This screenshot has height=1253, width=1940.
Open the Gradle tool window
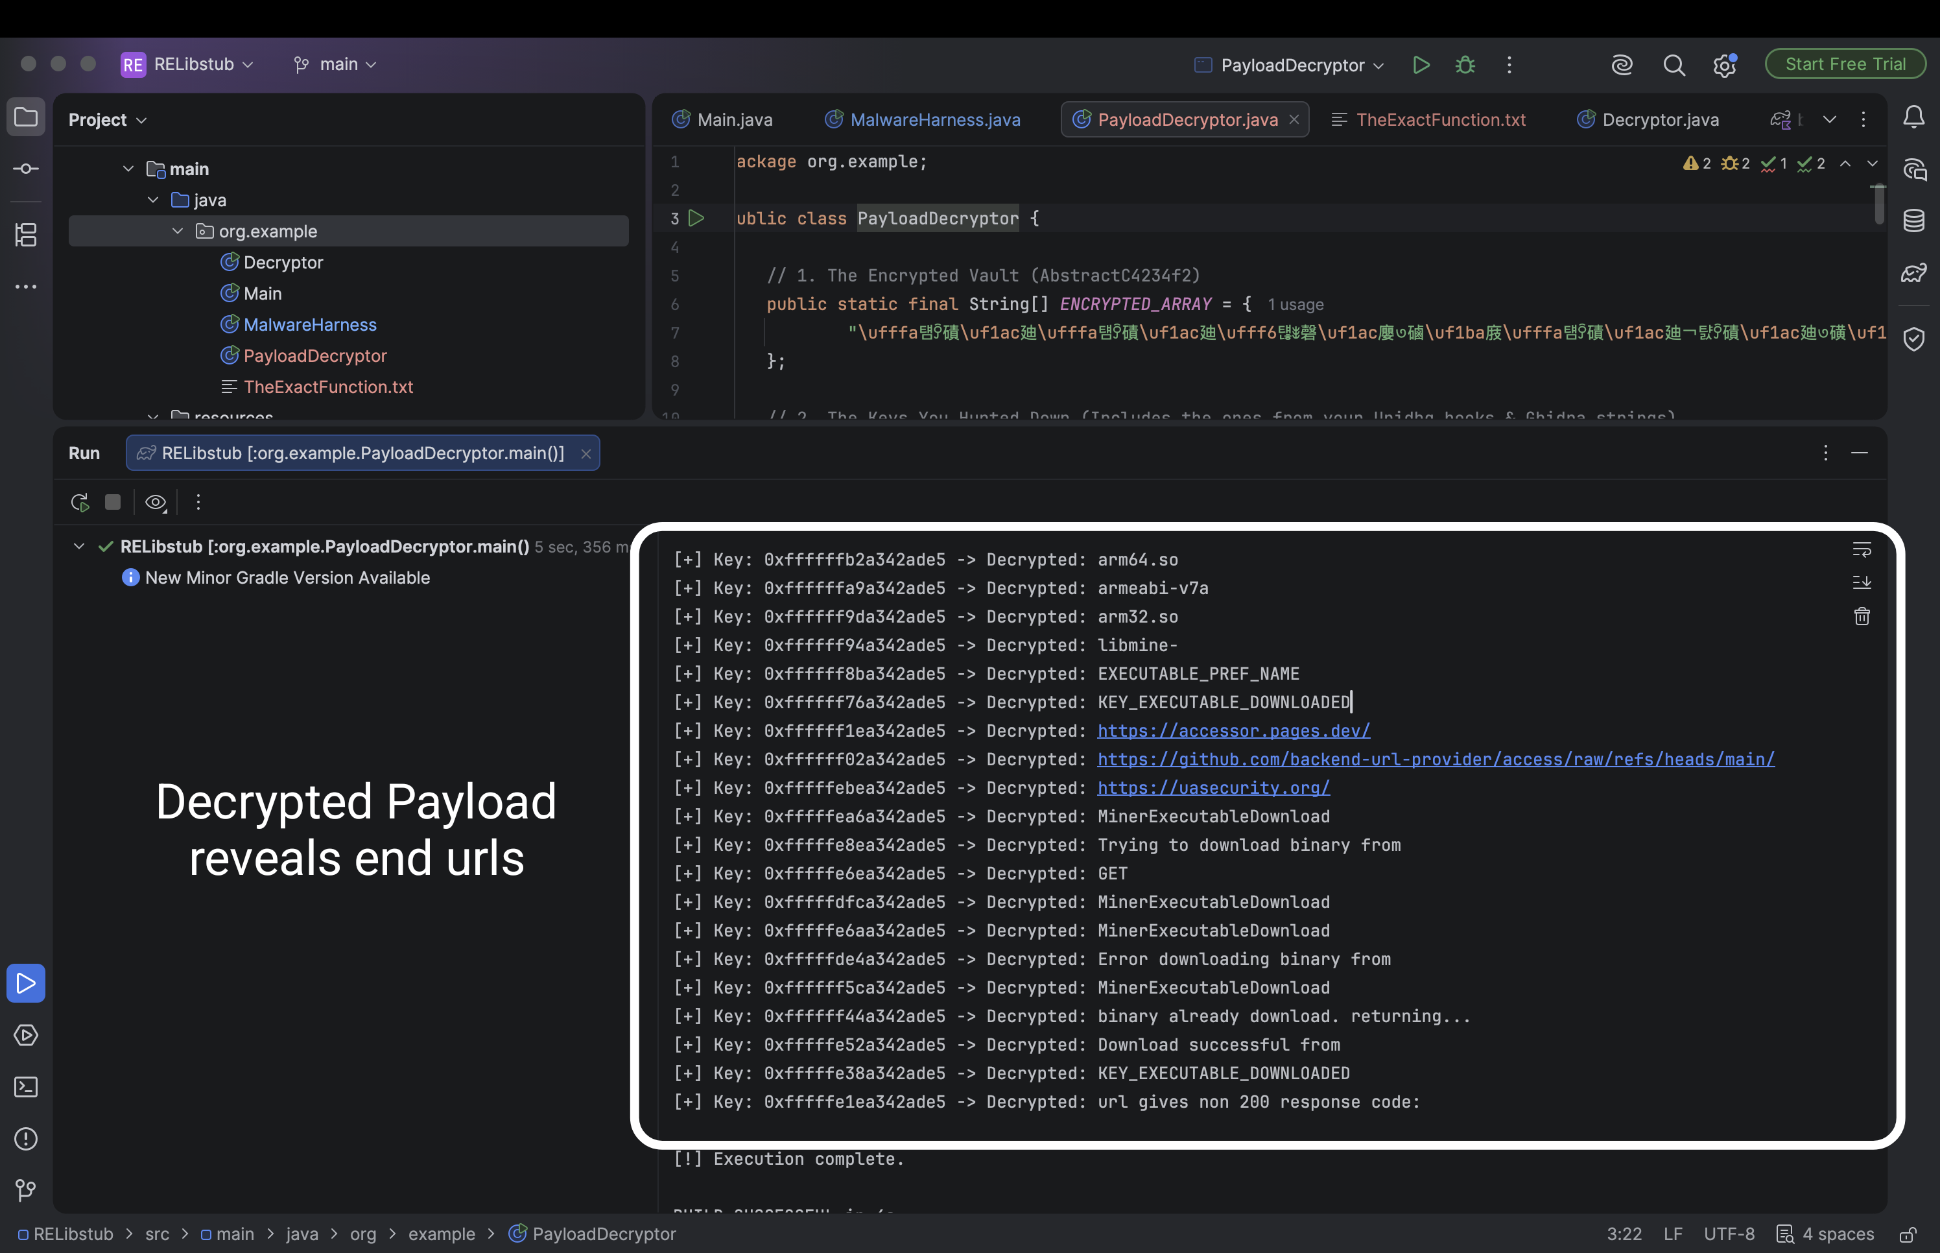(x=1914, y=272)
